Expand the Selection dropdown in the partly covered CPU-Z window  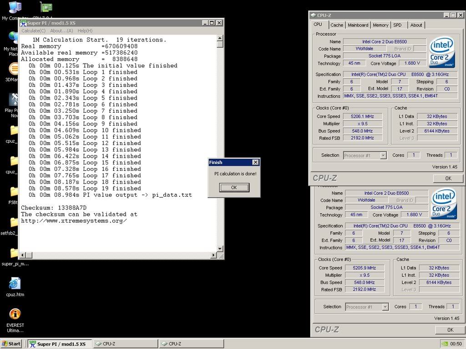(385, 307)
